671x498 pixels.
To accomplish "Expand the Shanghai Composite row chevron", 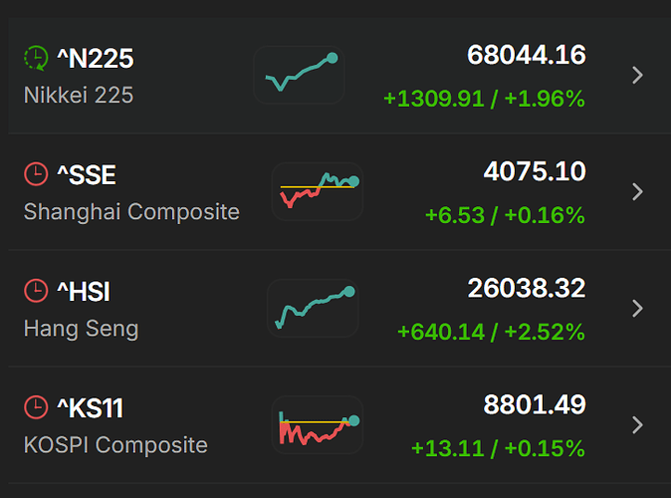I will pos(637,191).
